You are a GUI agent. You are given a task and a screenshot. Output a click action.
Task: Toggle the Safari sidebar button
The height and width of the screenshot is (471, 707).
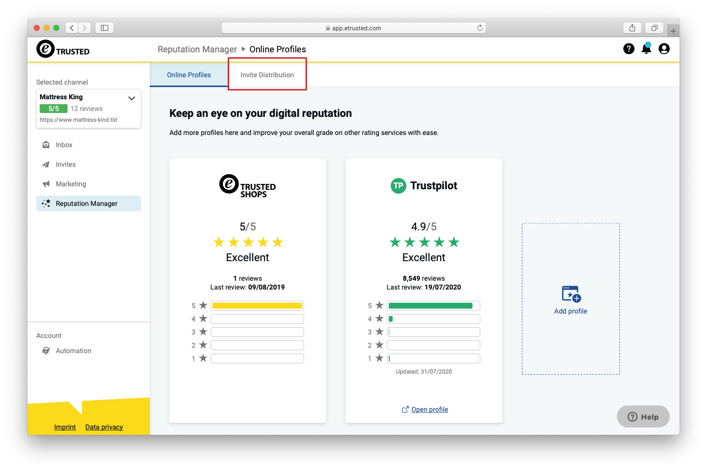click(x=104, y=28)
